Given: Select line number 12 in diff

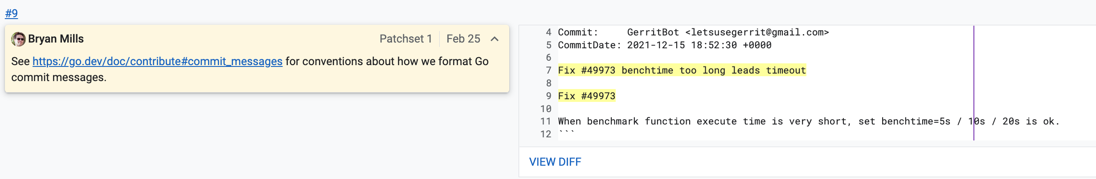Looking at the screenshot, I should pos(546,134).
